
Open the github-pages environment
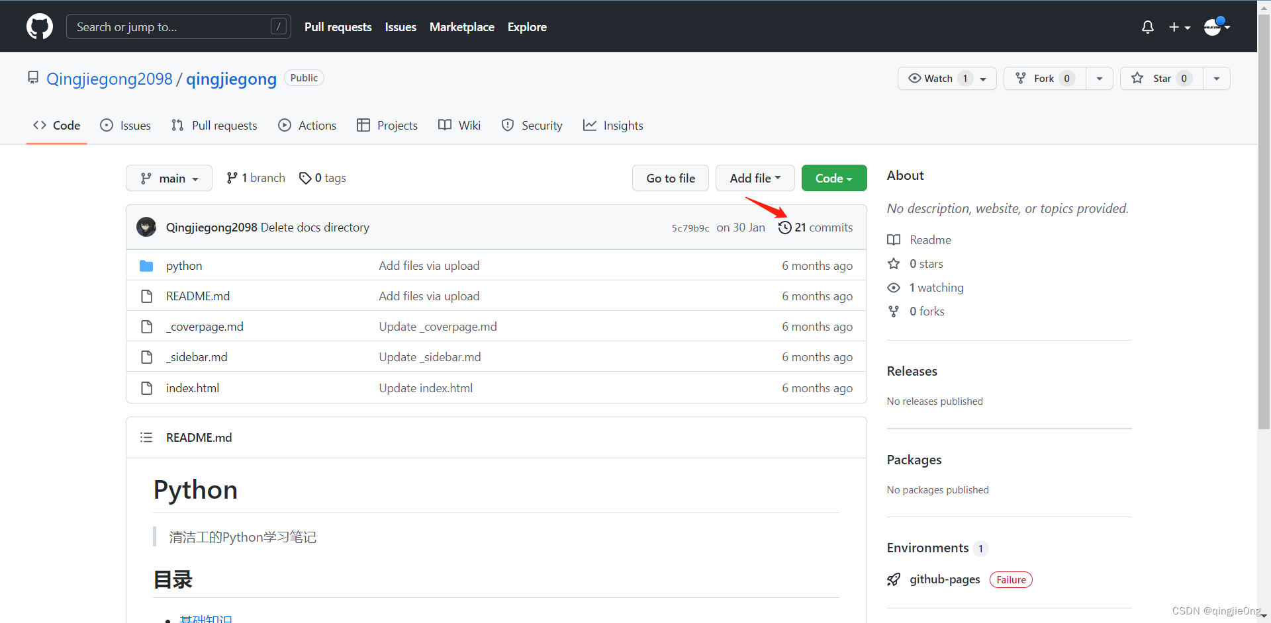click(945, 579)
